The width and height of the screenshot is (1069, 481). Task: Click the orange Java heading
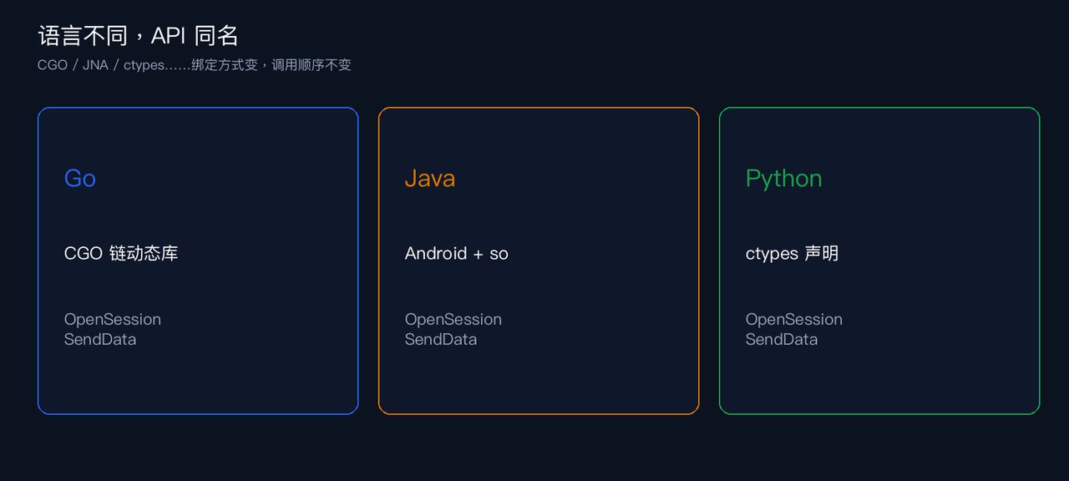(x=430, y=178)
